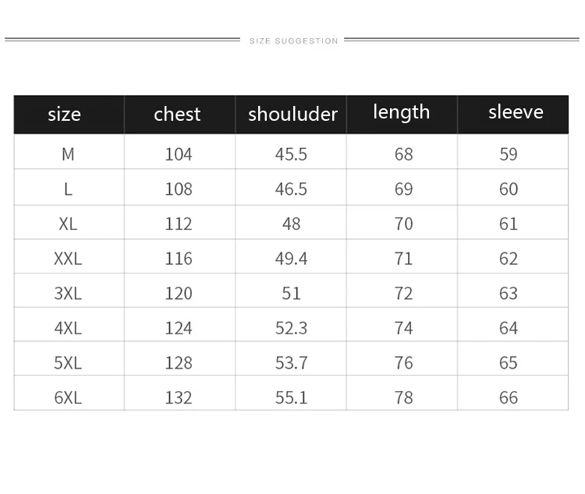Click the SIZE SUGGESTION heading text
585x494 pixels.
pos(293,41)
